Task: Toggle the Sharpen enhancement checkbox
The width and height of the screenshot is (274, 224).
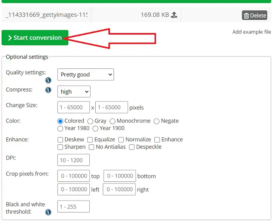Action: (x=60, y=147)
